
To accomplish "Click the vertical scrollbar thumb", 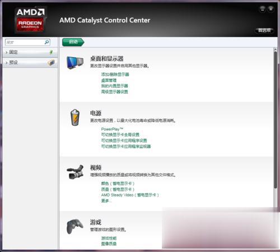I will [275, 120].
